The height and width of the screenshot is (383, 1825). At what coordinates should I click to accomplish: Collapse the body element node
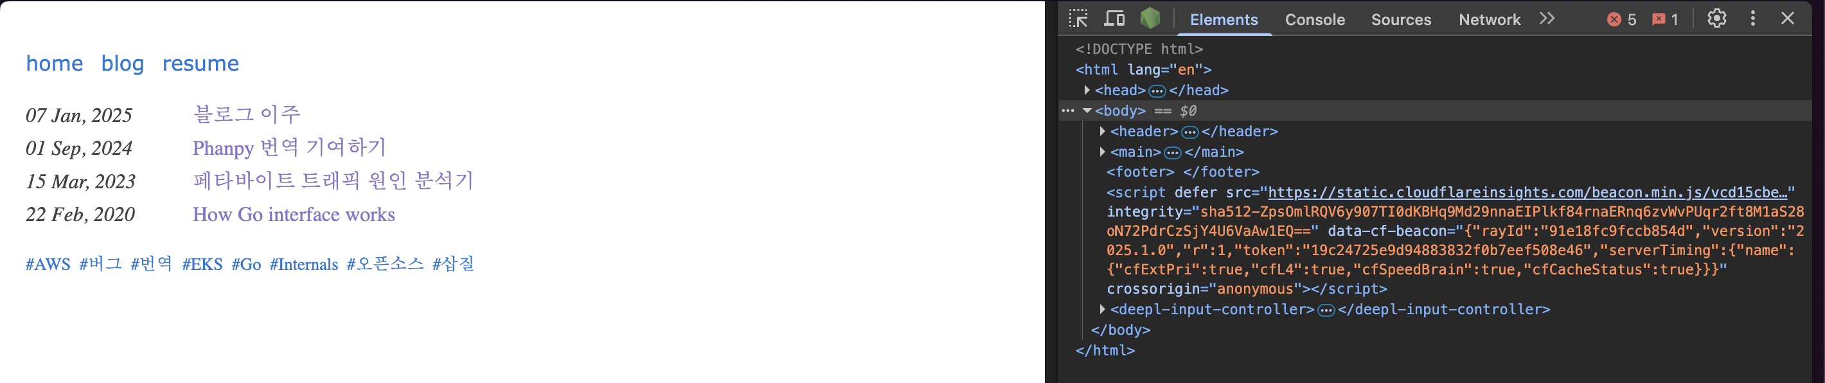pyautogui.click(x=1087, y=111)
